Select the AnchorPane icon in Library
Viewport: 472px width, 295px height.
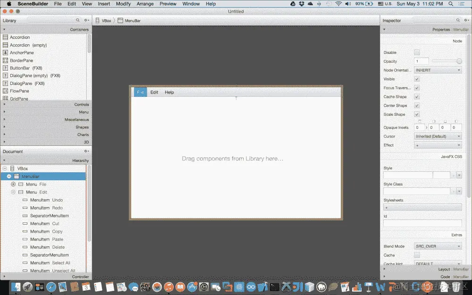[5, 53]
